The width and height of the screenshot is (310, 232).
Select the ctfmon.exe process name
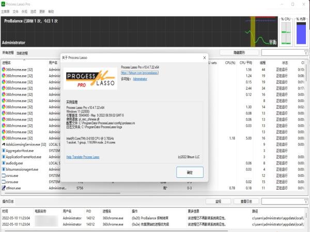click(x=13, y=188)
